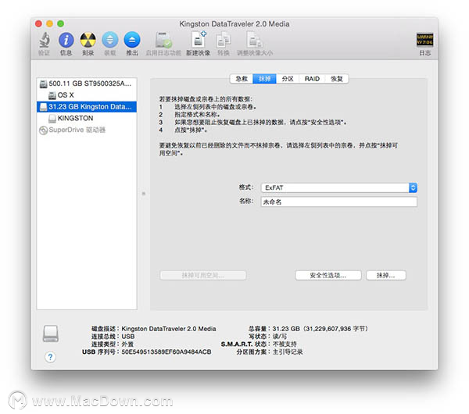Screen dimensions: 469x414
Task: Click the Verify microscope toolbar icon
Action: click(x=45, y=40)
